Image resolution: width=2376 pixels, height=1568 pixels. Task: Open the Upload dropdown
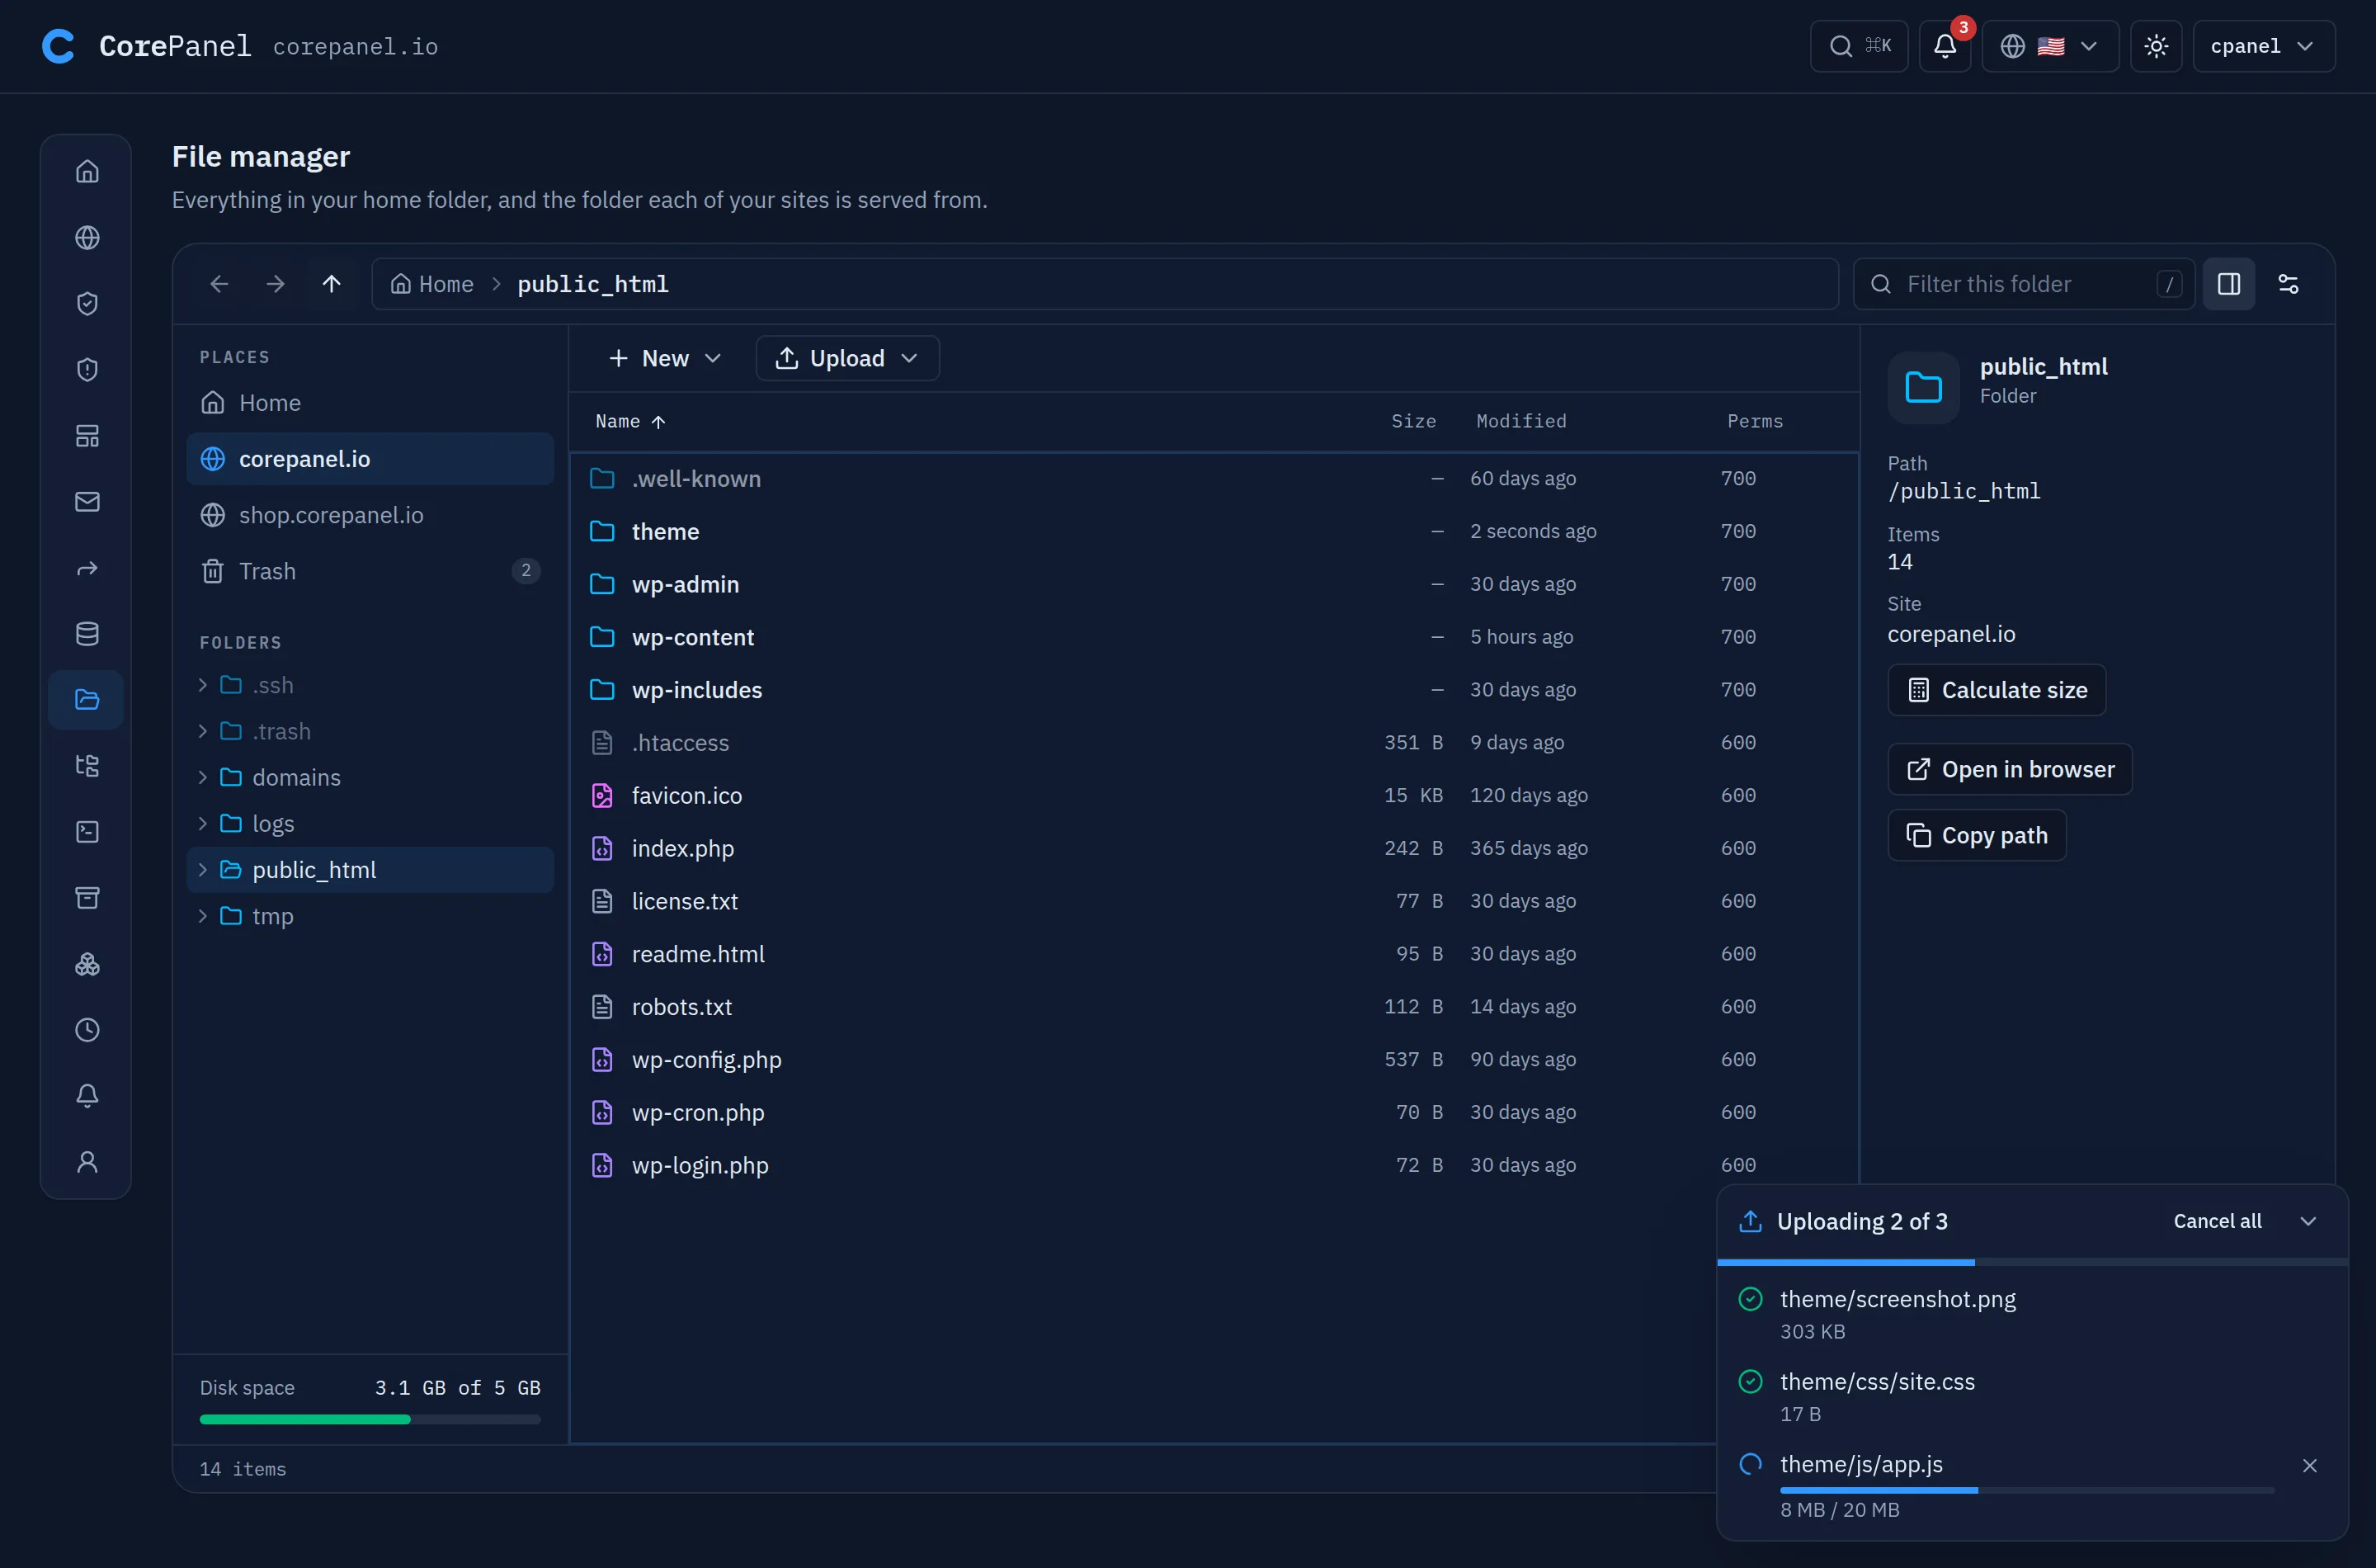point(846,358)
